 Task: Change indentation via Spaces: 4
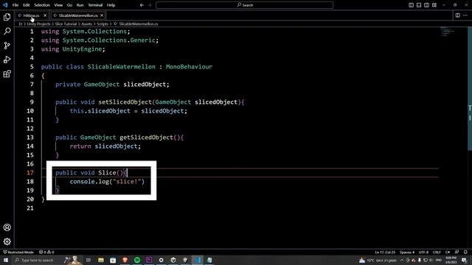tap(407, 252)
